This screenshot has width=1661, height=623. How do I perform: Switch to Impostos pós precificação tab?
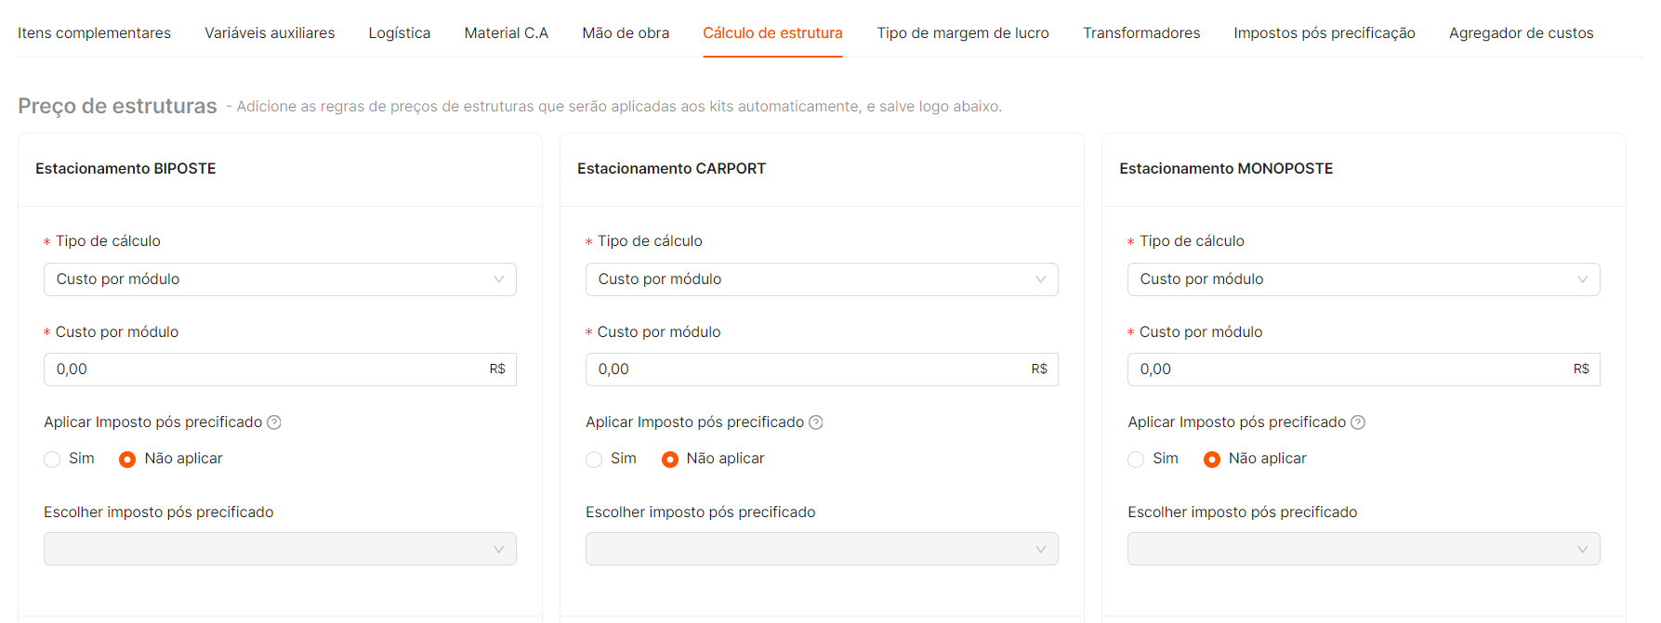coord(1325,33)
